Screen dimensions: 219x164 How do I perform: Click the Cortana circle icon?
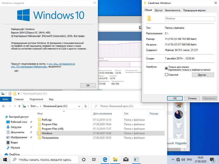84,160
